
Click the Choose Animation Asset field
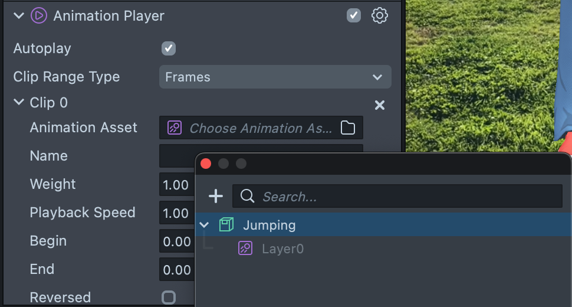[259, 128]
